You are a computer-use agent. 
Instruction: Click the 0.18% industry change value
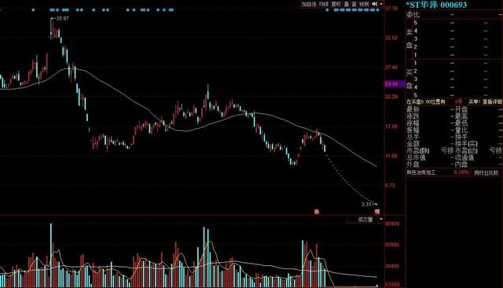461,172
